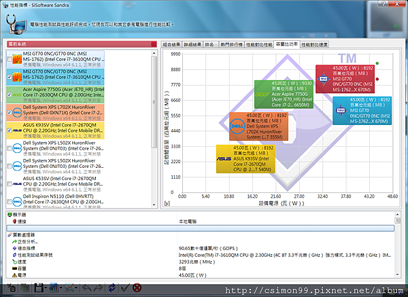Screen dimensions: 408x297
Task: Open the dropdown arrow beside bar chart icon
Action: pos(61,288)
